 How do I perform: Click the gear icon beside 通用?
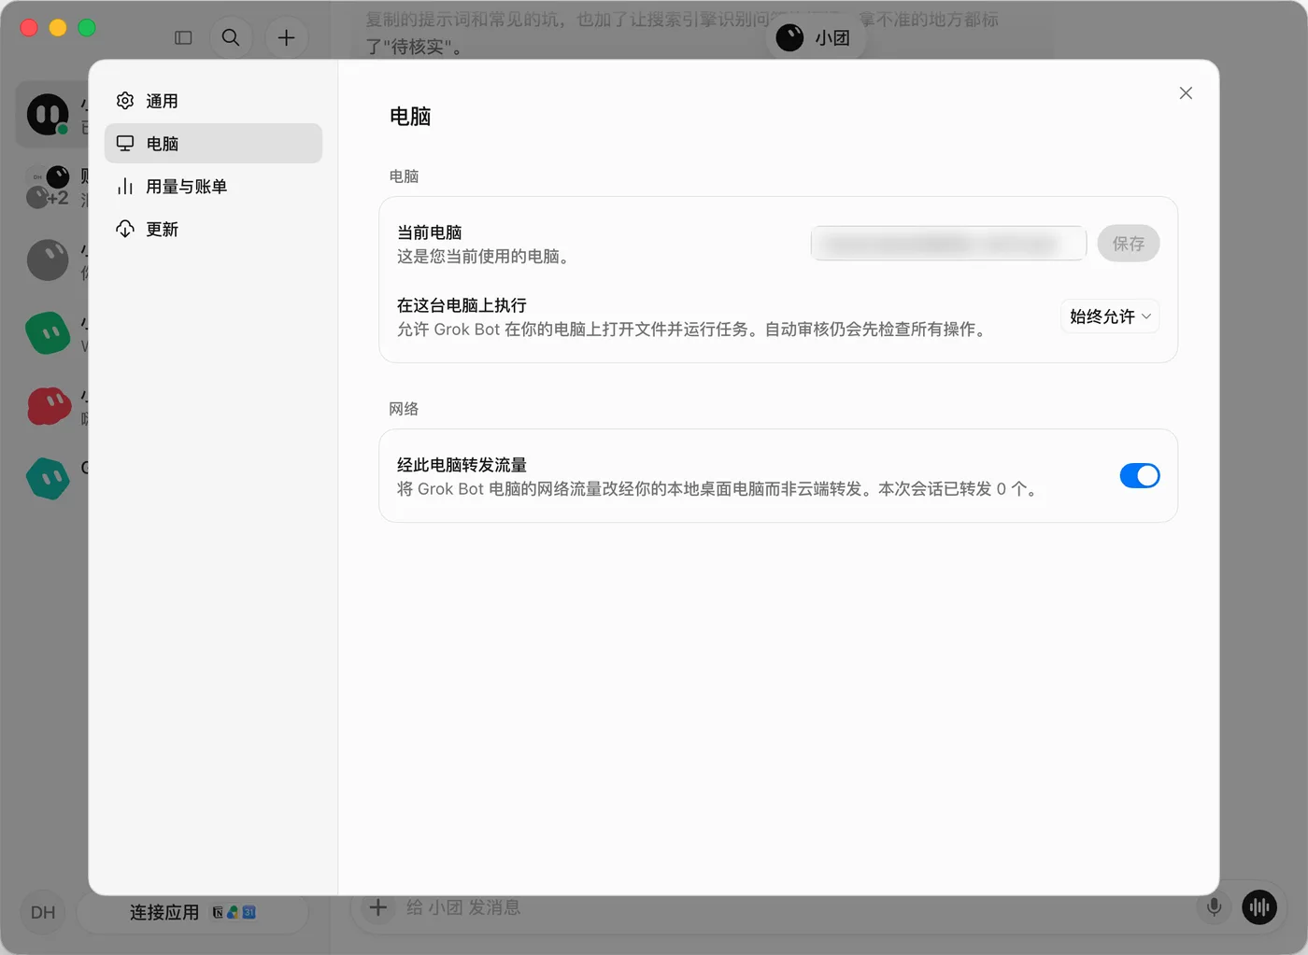click(x=125, y=101)
